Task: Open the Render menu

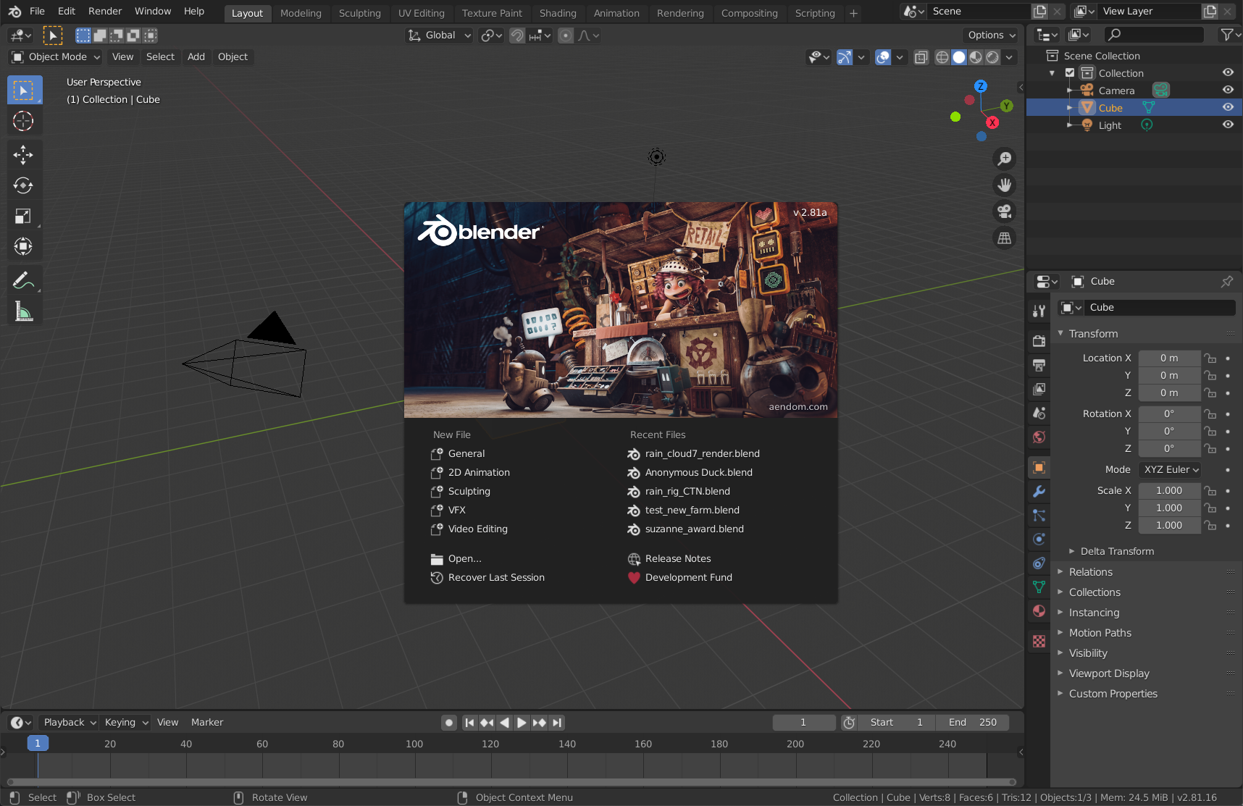Action: point(105,12)
